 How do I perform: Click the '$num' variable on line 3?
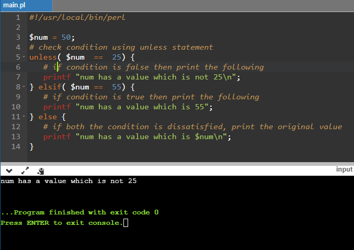coord(38,37)
